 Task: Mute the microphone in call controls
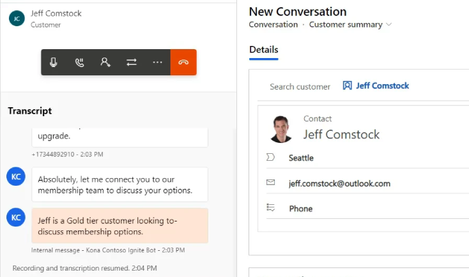(54, 62)
